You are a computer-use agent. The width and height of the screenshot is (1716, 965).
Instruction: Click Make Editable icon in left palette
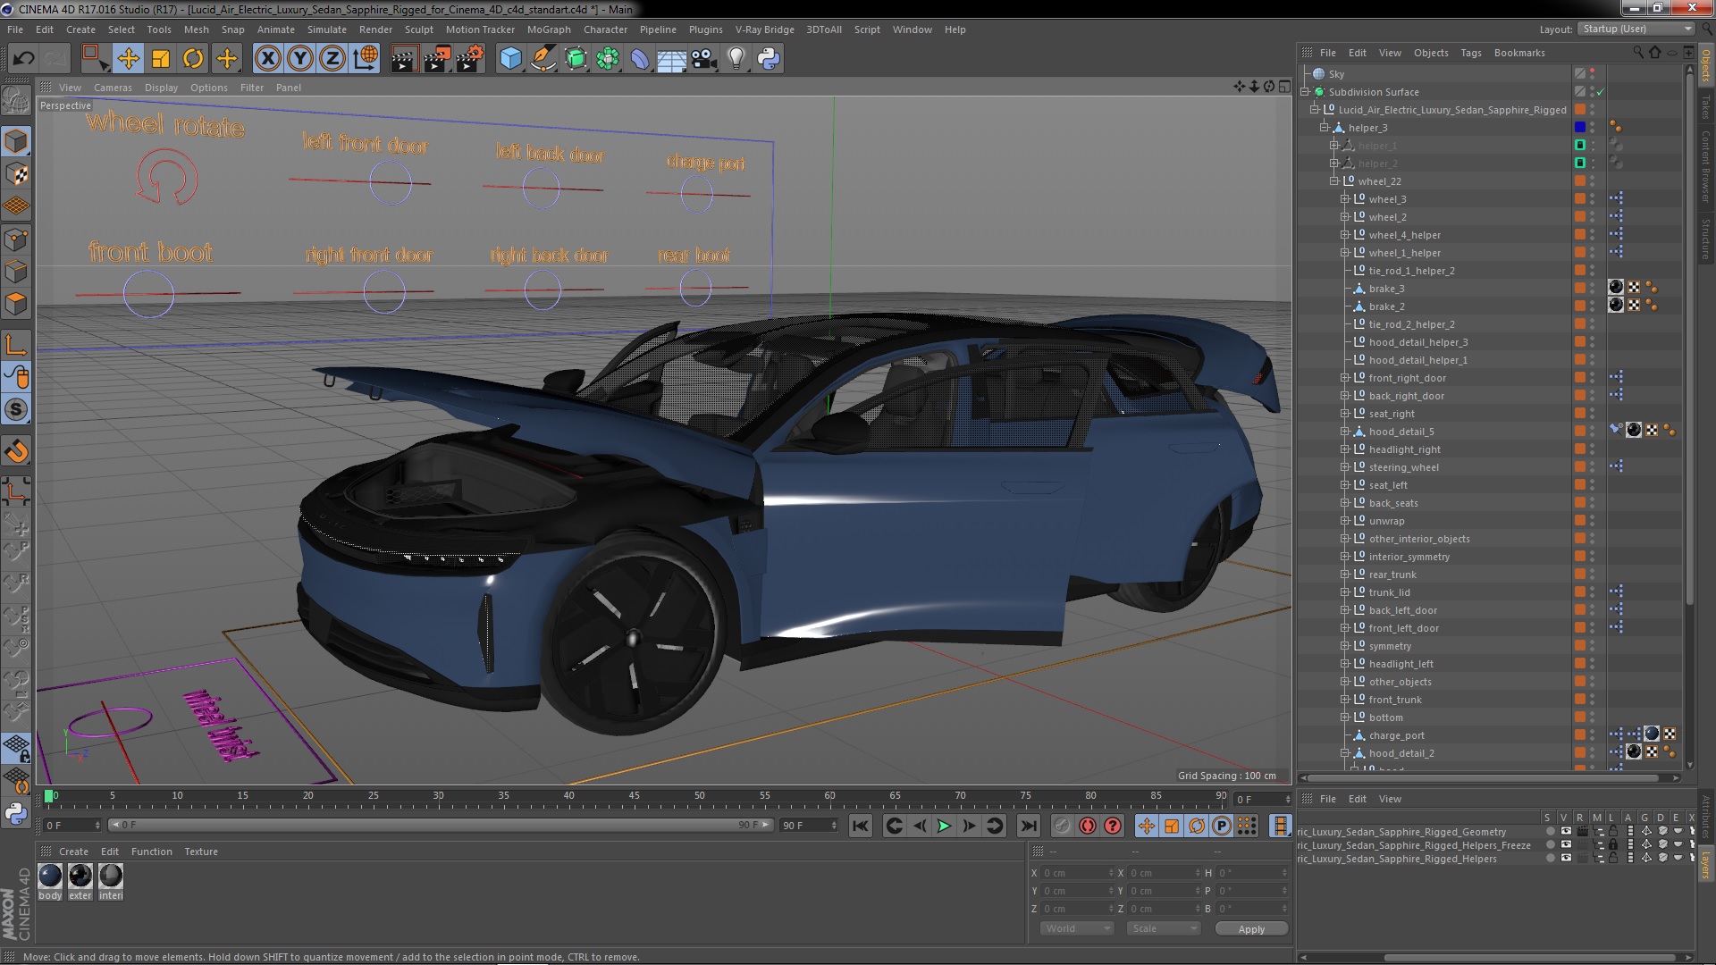tap(16, 102)
